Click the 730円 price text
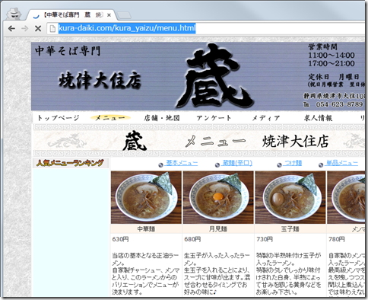The image size is (368, 300). pyautogui.click(x=265, y=239)
